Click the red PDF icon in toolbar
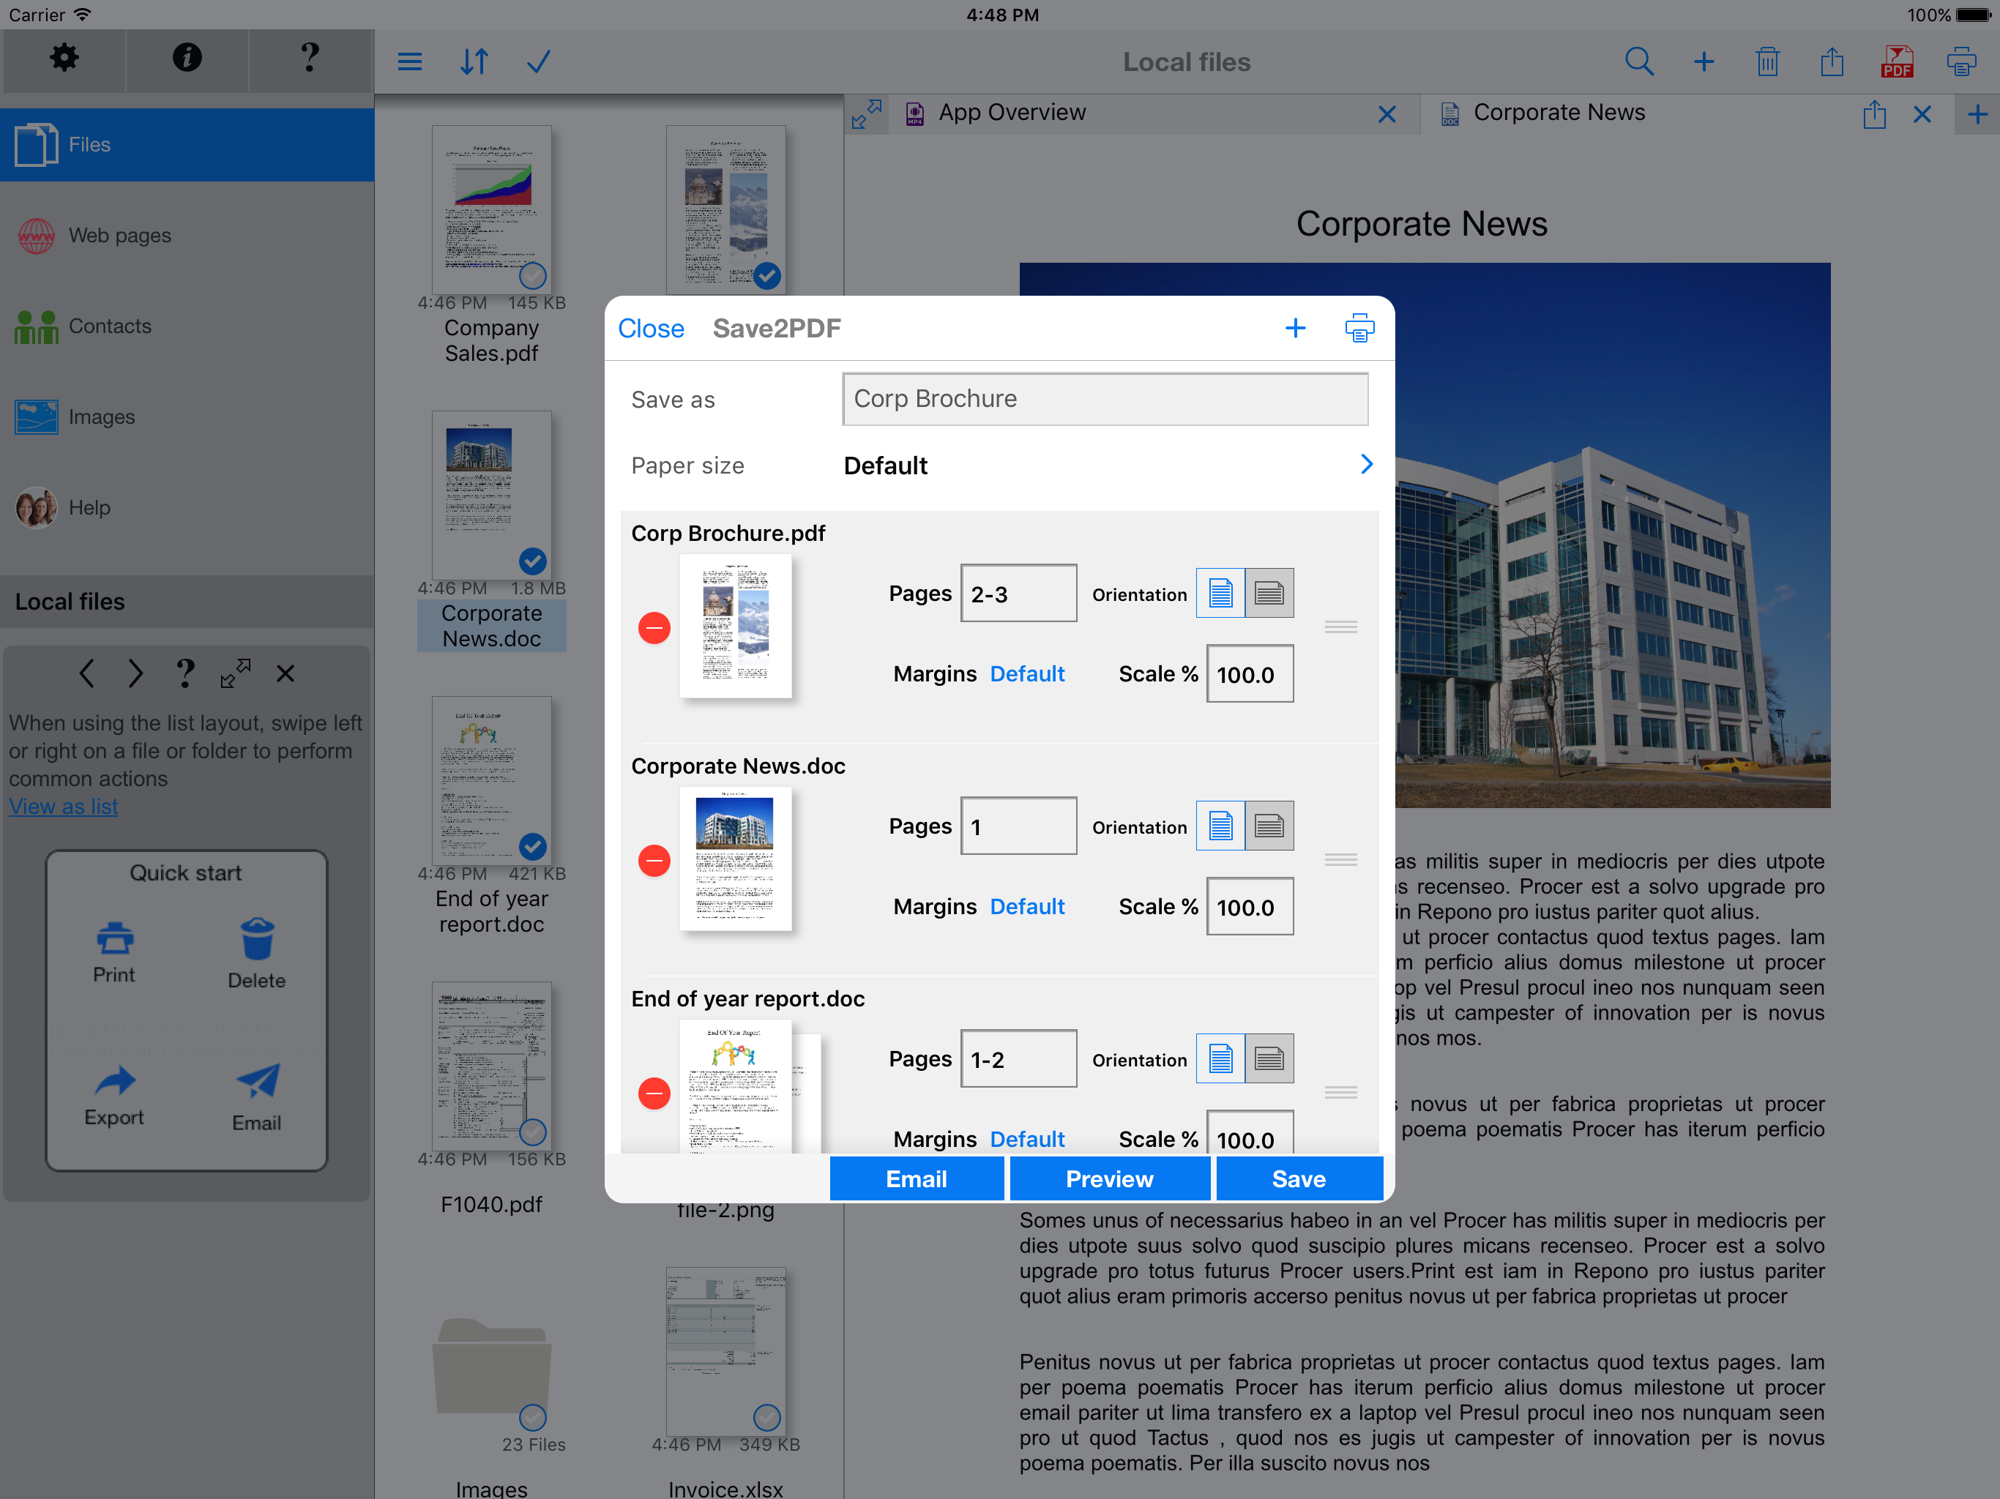Viewport: 2000px width, 1499px height. click(1896, 61)
